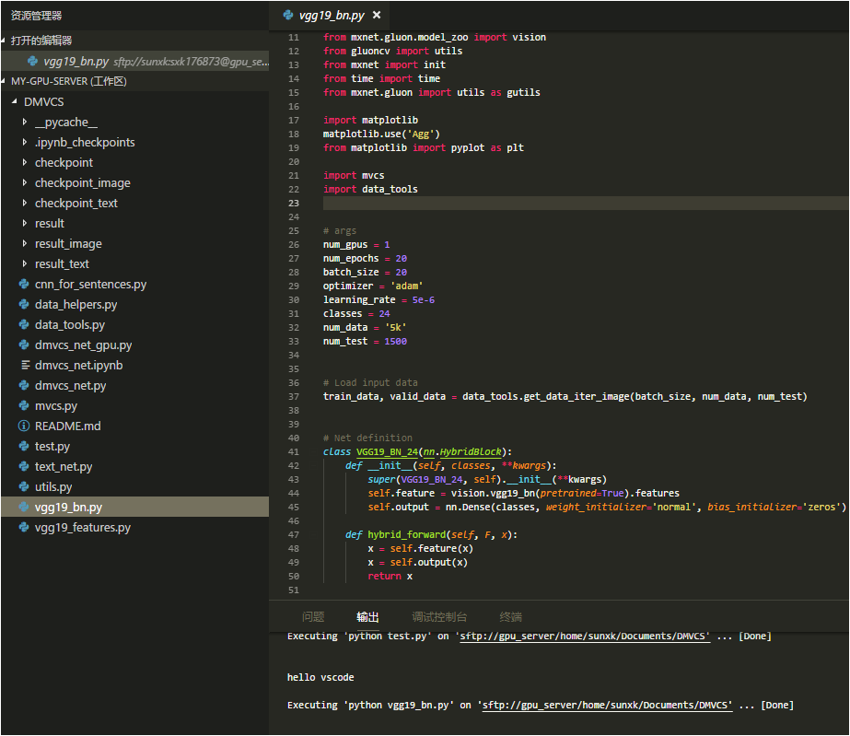Image resolution: width=850 pixels, height=736 pixels.
Task: Switch to the 终端 panel tab
Action: tap(510, 616)
